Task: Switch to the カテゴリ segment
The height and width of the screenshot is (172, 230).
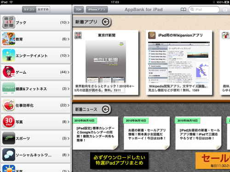Action: pyautogui.click(x=29, y=9)
